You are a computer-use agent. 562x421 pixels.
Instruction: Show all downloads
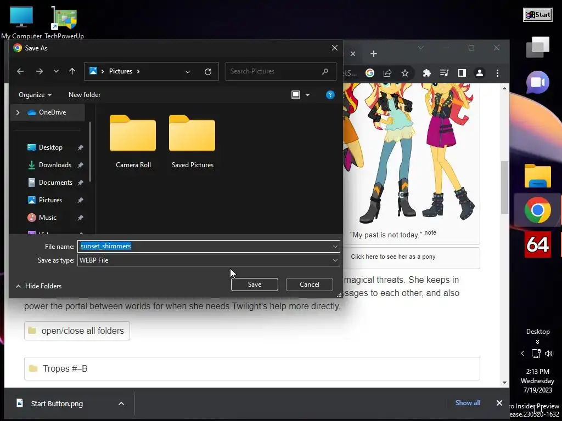tap(468, 403)
